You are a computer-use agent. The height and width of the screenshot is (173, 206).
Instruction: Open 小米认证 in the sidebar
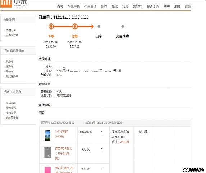(11, 113)
